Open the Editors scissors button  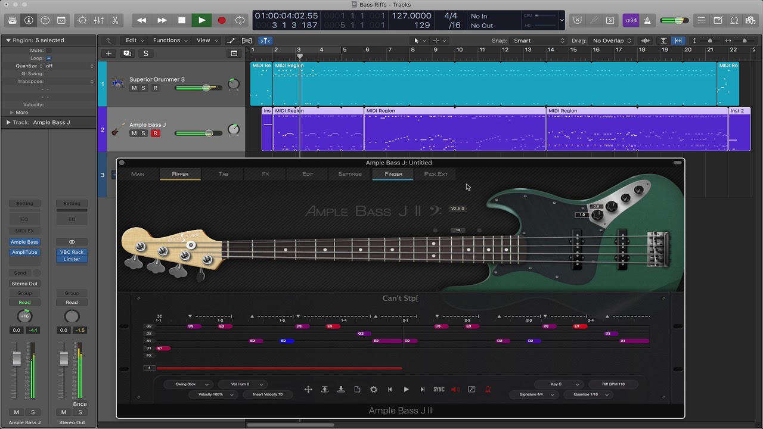[x=115, y=20]
